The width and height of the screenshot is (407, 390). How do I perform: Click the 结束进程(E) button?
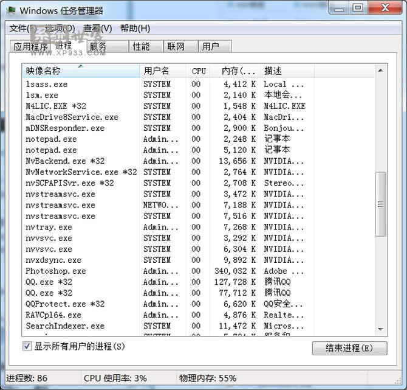[349, 348]
